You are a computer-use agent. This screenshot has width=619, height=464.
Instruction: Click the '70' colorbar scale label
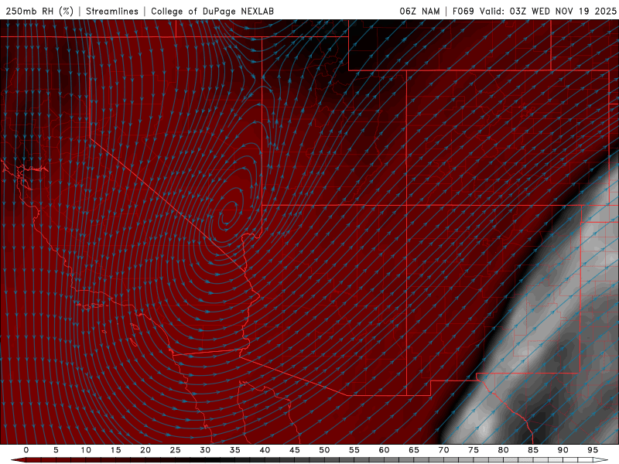(443, 450)
